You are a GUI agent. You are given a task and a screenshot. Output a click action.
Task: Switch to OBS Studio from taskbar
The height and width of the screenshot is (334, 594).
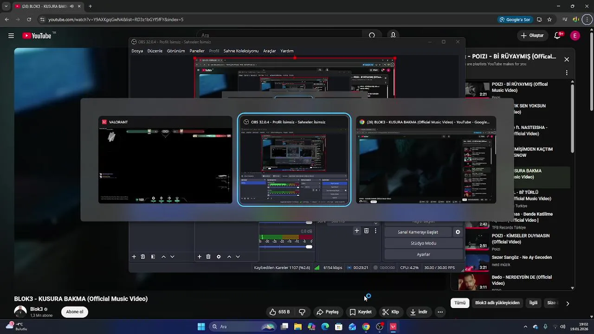tap(380, 327)
